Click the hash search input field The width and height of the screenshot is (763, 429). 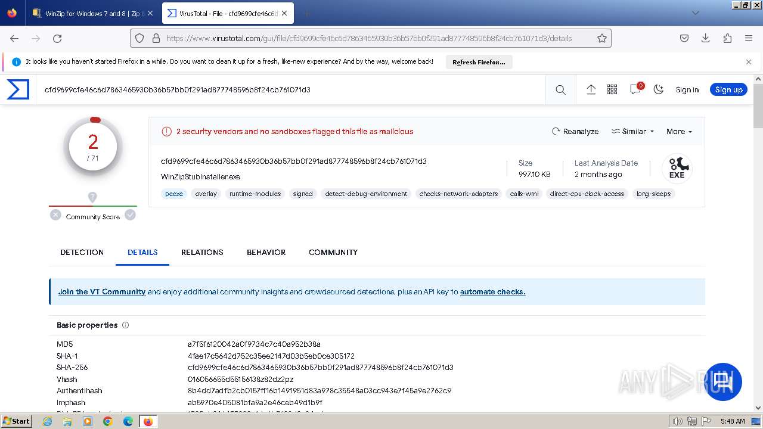pyautogui.click(x=291, y=89)
